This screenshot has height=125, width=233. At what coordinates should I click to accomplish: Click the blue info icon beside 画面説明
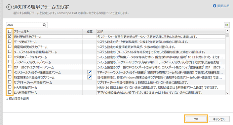[x=214, y=6]
